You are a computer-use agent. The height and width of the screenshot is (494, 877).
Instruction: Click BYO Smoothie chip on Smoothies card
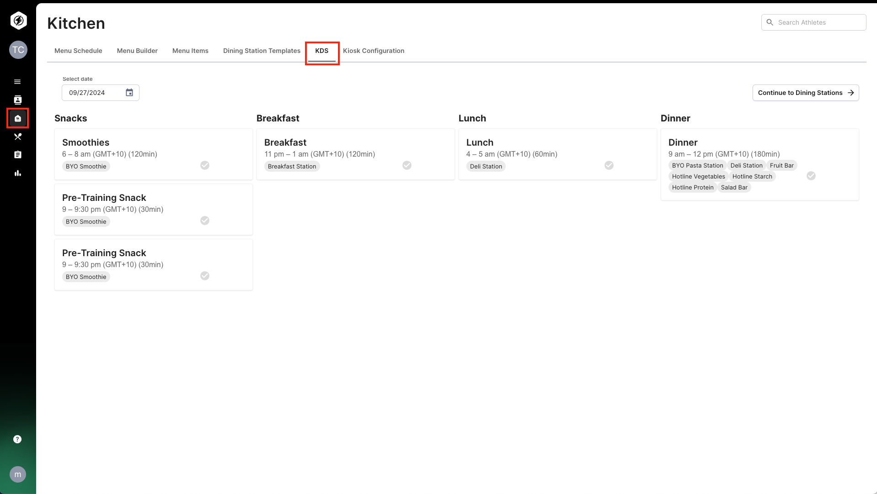[86, 166]
